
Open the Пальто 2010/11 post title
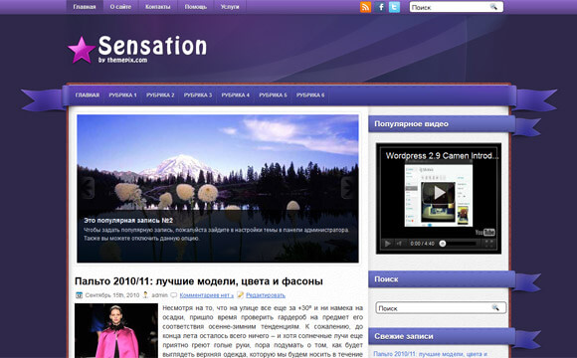pos(199,281)
